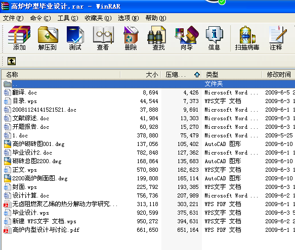
Task: Open the 收藏夹(O) menu
Action: tap(98, 18)
